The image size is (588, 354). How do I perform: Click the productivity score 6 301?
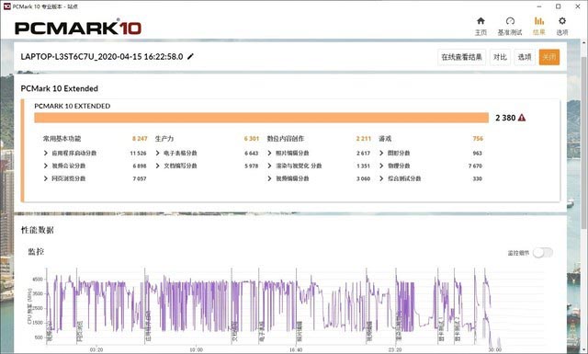coord(251,139)
